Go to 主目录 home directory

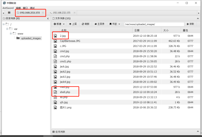99,24
